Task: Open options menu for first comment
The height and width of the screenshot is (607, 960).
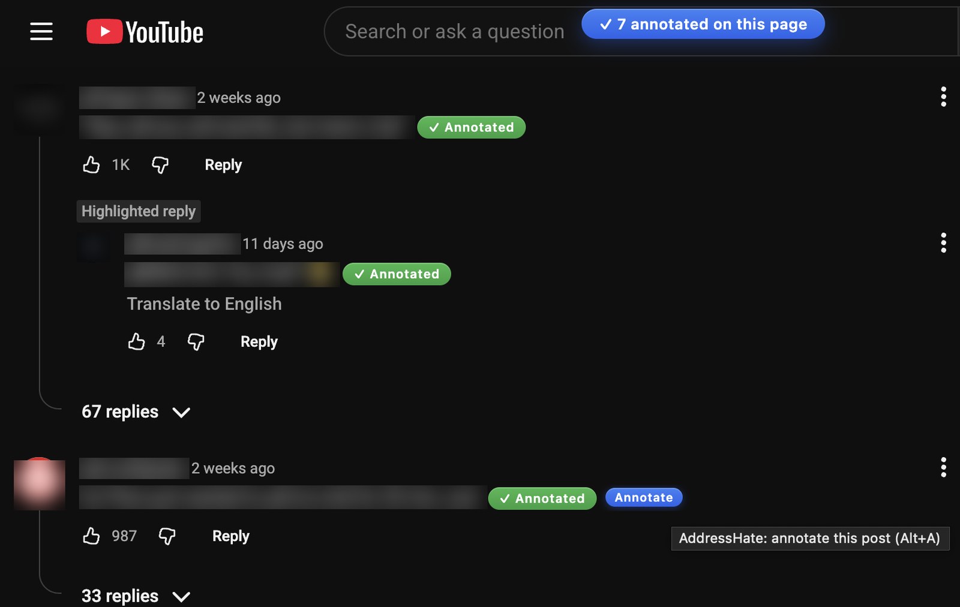Action: click(x=943, y=97)
